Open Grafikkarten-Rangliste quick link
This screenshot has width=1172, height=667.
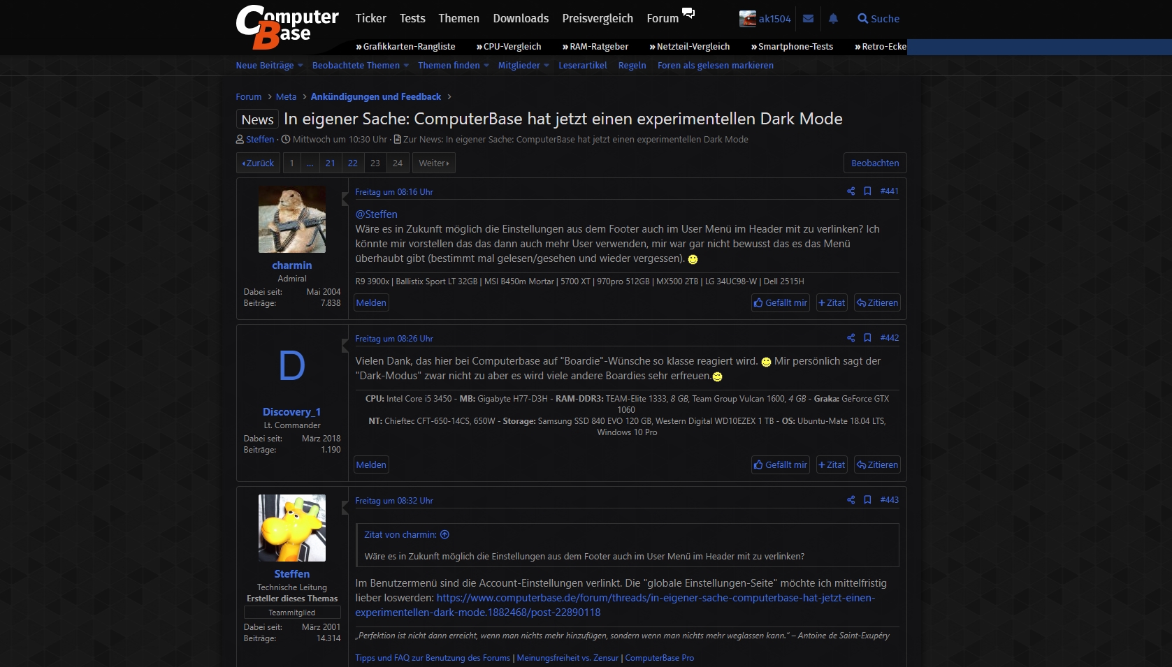click(x=405, y=47)
